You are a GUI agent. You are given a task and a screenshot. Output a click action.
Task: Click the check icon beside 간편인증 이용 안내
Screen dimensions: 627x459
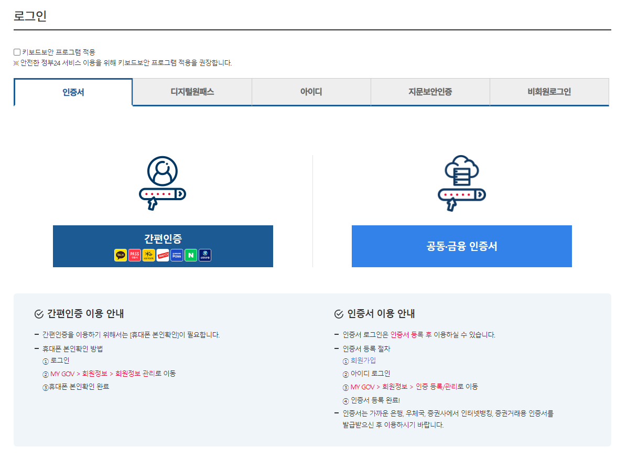coord(39,314)
